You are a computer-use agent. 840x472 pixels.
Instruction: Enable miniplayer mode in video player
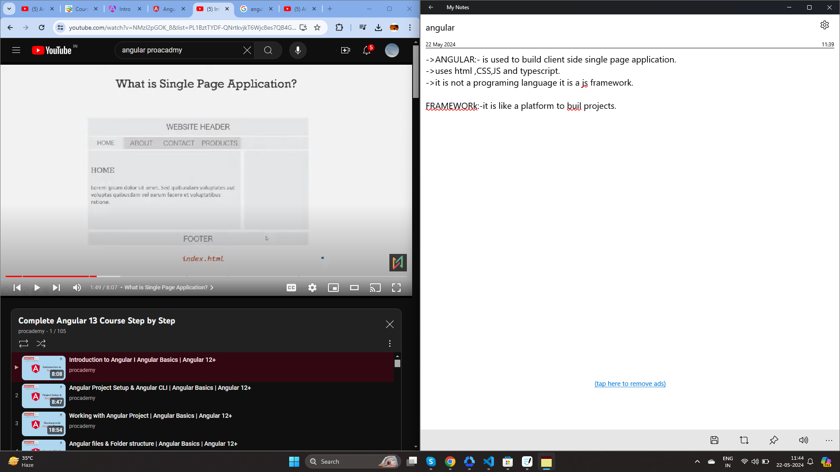tap(333, 288)
